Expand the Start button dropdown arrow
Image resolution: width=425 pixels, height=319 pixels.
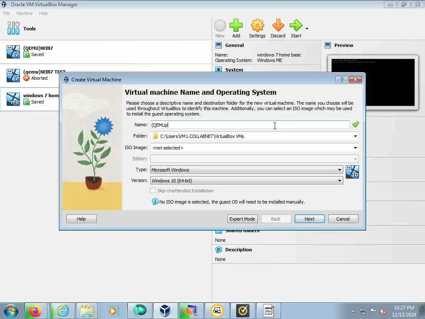tap(307, 29)
